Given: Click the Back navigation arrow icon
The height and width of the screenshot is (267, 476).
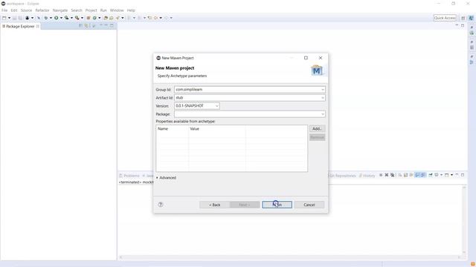Looking at the screenshot, I should [155, 18].
